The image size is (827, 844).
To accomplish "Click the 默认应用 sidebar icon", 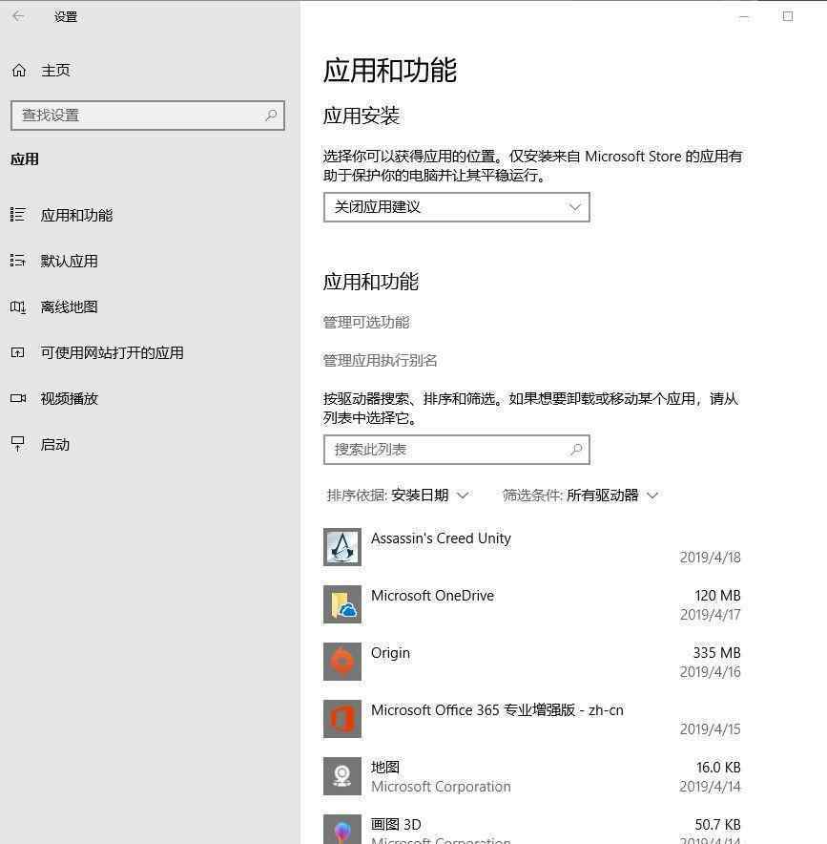I will pyautogui.click(x=18, y=261).
